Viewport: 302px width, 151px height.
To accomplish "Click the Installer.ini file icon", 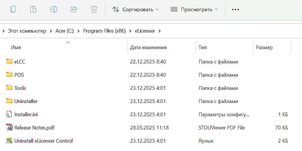I will coord(9,114).
